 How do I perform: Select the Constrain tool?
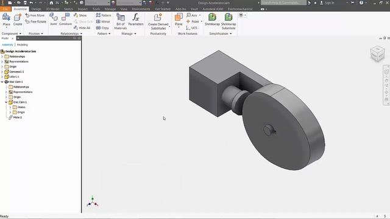[x=65, y=19]
